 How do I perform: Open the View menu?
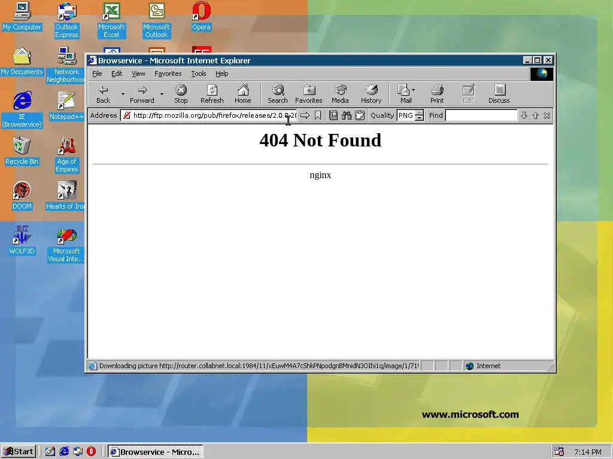pos(138,74)
